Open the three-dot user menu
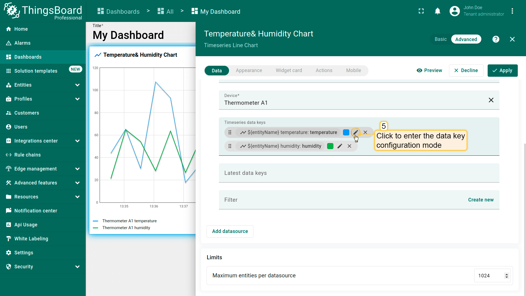The width and height of the screenshot is (526, 296). (512, 11)
